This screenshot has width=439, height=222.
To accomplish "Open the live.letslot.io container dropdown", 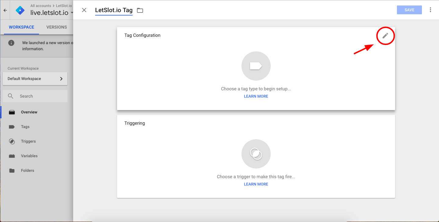I will click(x=52, y=13).
